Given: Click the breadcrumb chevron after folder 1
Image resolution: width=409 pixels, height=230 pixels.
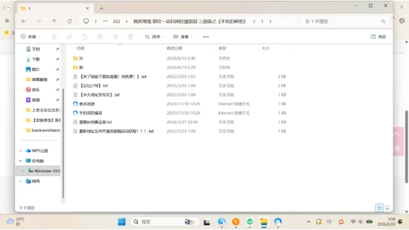Looking at the screenshot, I should pos(270,21).
